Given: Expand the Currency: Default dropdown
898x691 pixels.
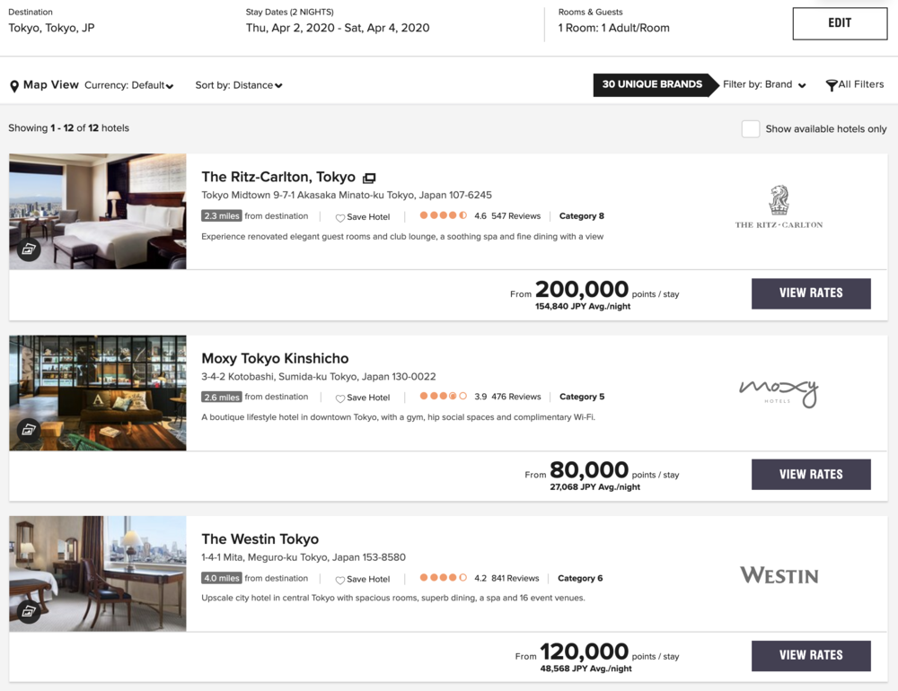Looking at the screenshot, I should (x=129, y=85).
